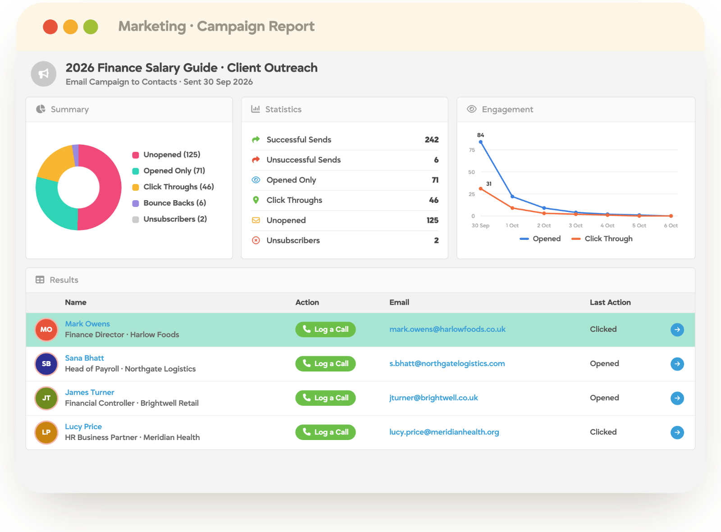
Task: Email mark.owens@harlowfoods.co.uk
Action: [447, 330]
